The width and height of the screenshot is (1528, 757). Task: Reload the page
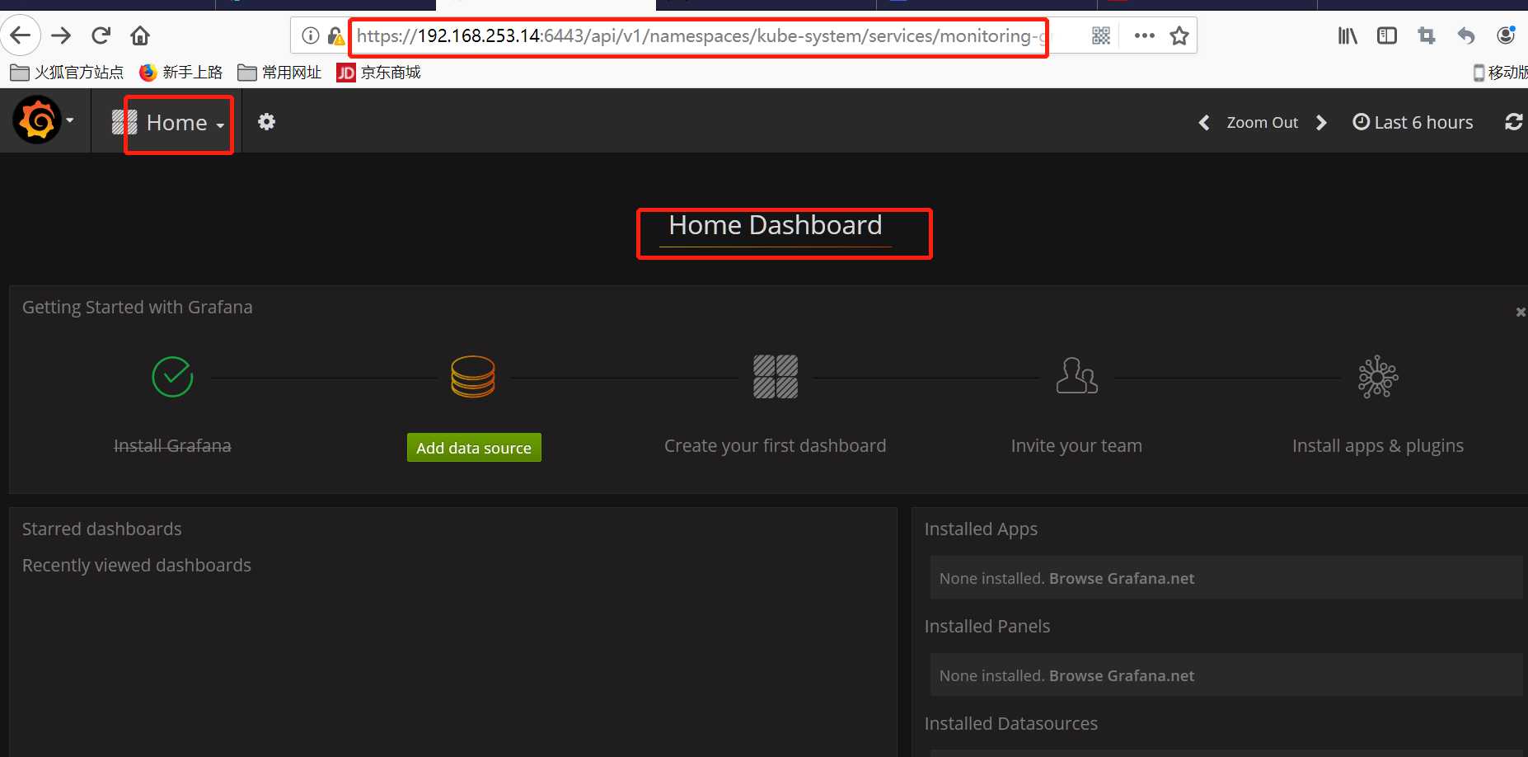101,35
